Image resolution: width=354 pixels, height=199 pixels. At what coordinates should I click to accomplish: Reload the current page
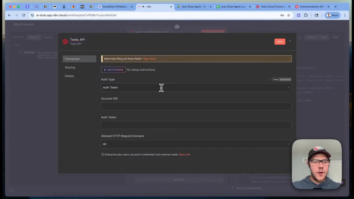click(x=24, y=15)
